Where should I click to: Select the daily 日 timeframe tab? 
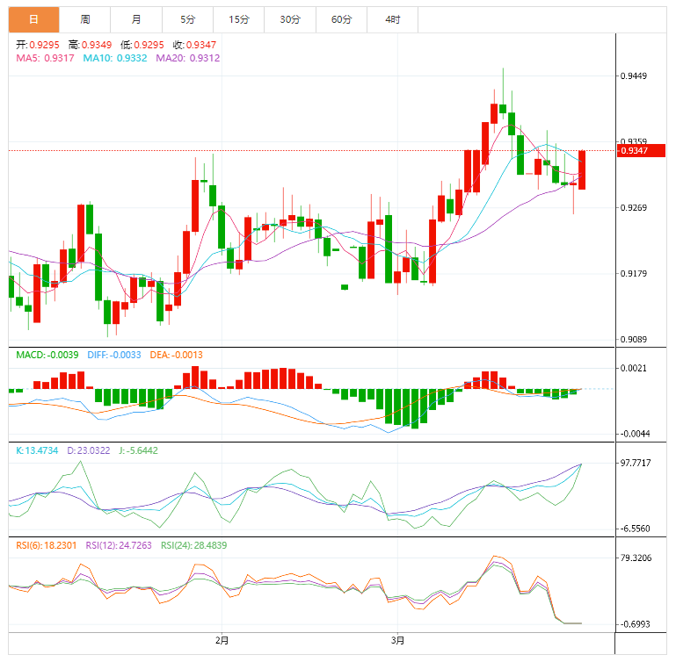pos(33,19)
